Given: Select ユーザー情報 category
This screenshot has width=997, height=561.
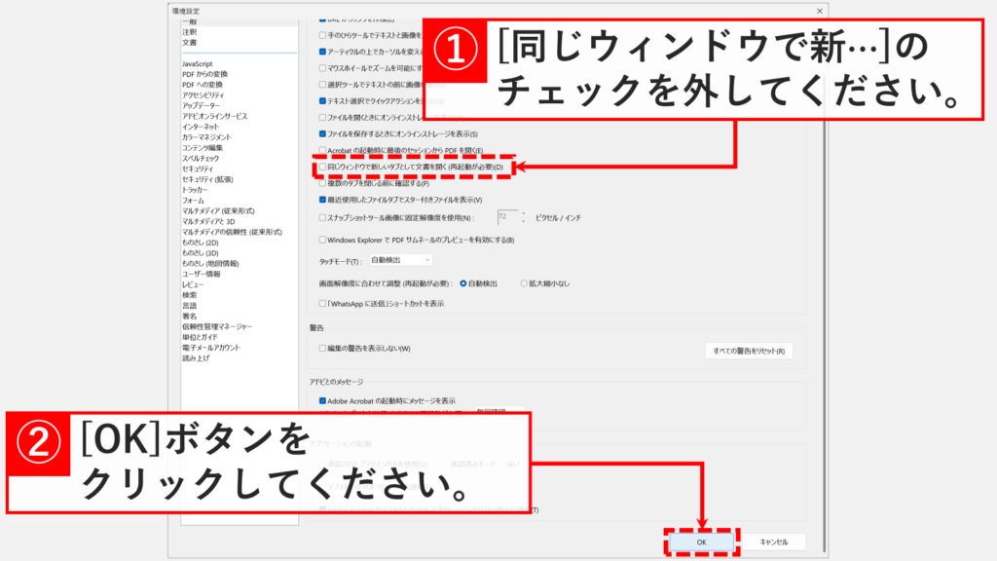Looking at the screenshot, I should (201, 274).
